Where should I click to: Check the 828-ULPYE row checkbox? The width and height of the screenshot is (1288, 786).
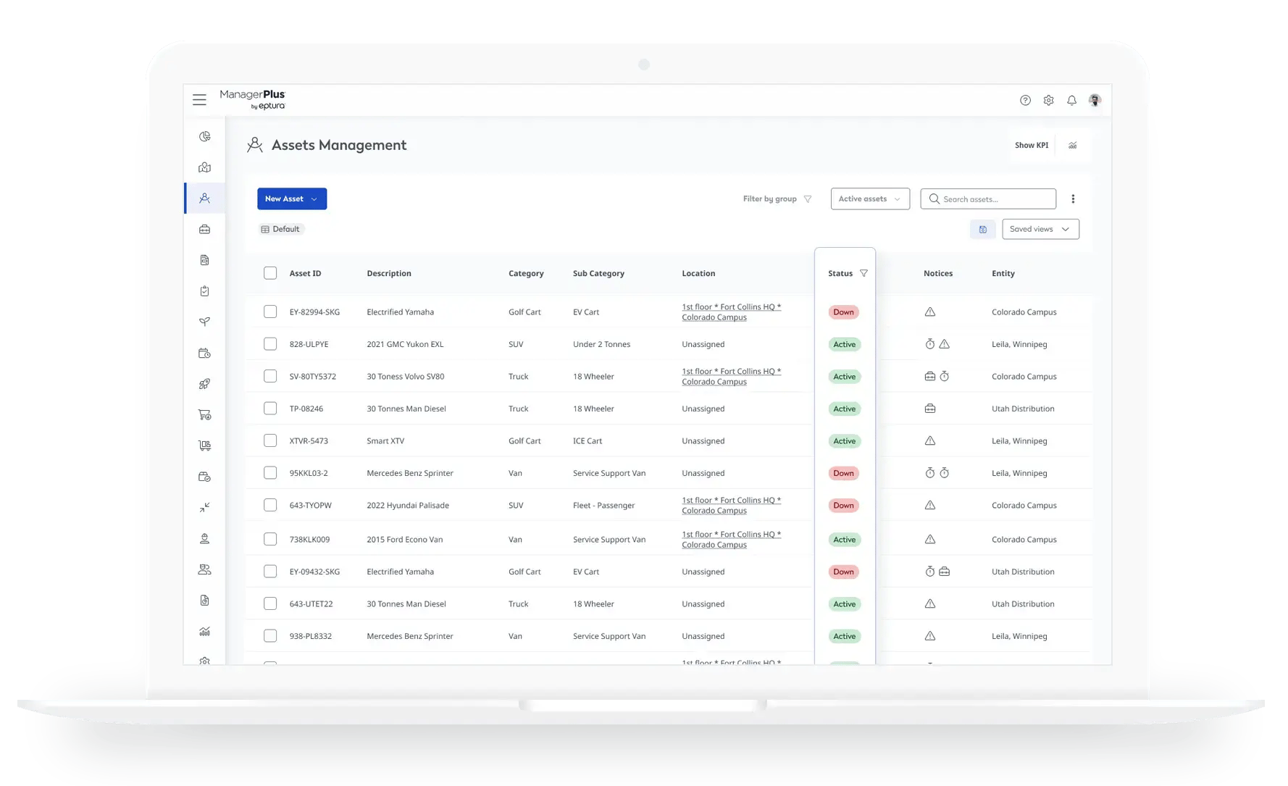[270, 344]
